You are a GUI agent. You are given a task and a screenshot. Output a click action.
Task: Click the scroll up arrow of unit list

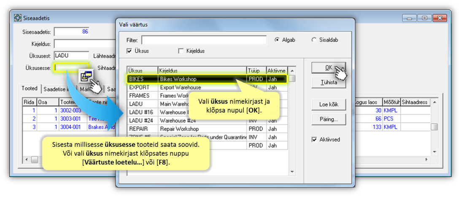[x=292, y=70]
